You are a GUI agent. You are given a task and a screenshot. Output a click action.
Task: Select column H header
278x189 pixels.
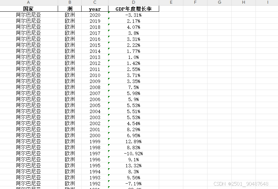[244, 2]
